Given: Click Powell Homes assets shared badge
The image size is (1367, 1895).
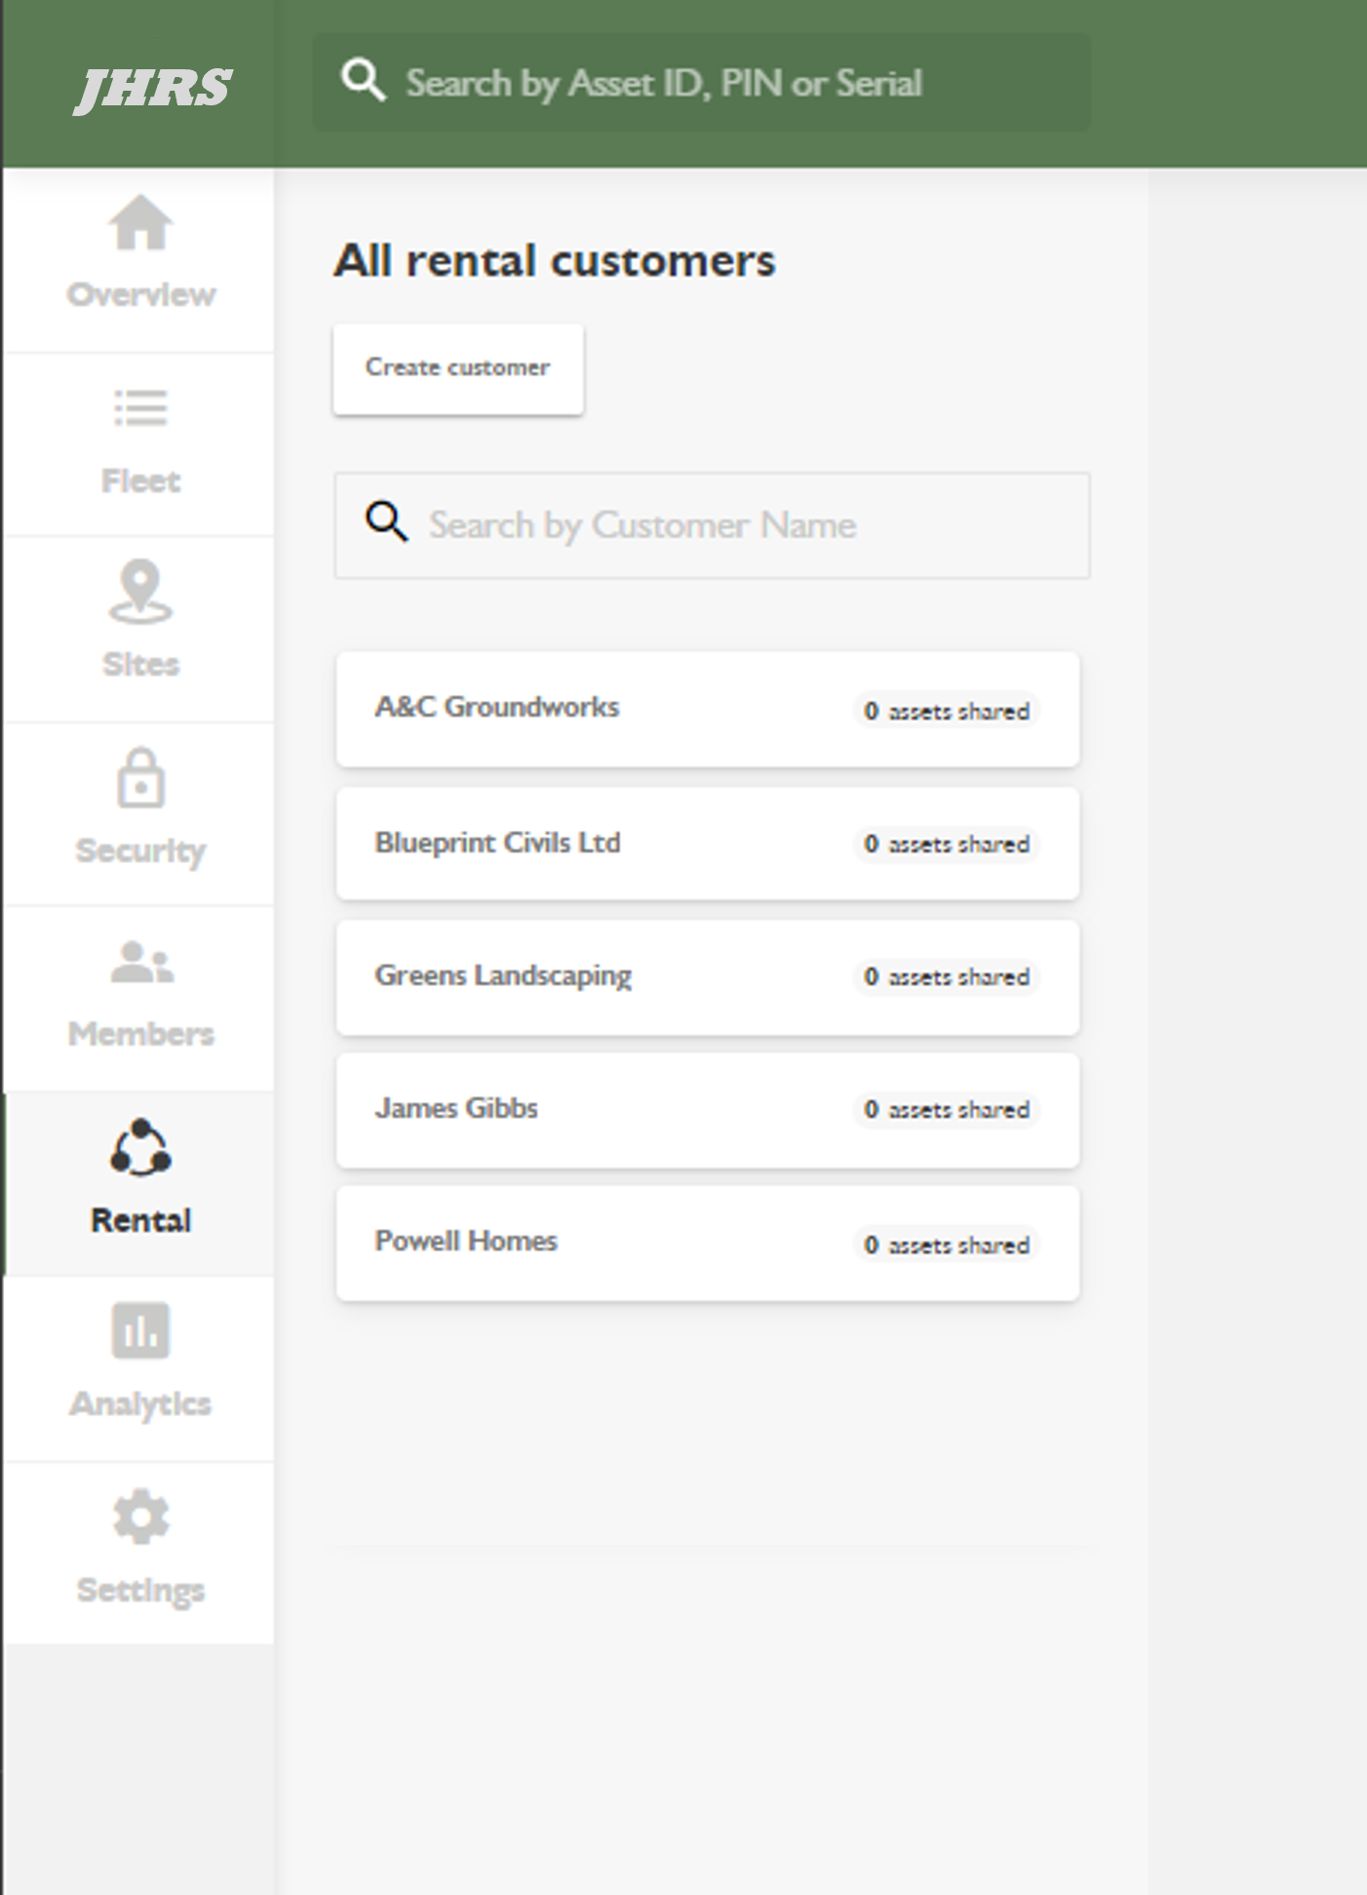Looking at the screenshot, I should pos(946,1245).
